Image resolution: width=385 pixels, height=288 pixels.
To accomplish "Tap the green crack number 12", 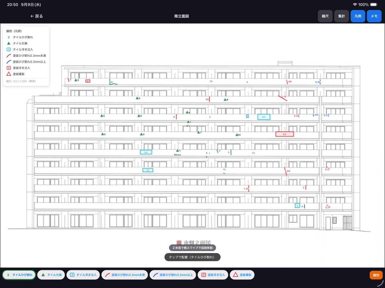I will click(224, 169).
